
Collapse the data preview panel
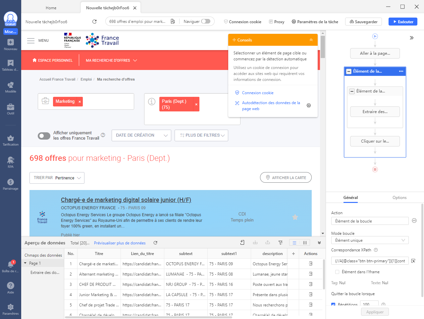point(319,243)
